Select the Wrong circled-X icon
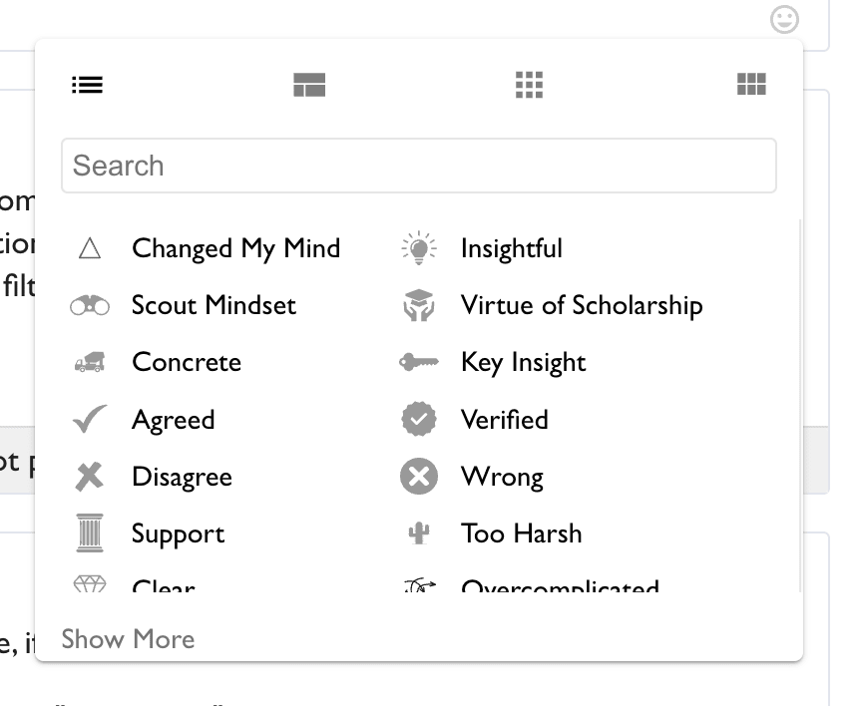The height and width of the screenshot is (706, 858). click(x=419, y=477)
